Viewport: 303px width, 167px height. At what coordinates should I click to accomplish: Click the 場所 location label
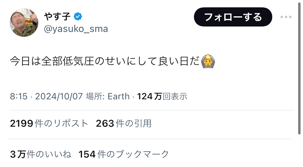coord(95,96)
